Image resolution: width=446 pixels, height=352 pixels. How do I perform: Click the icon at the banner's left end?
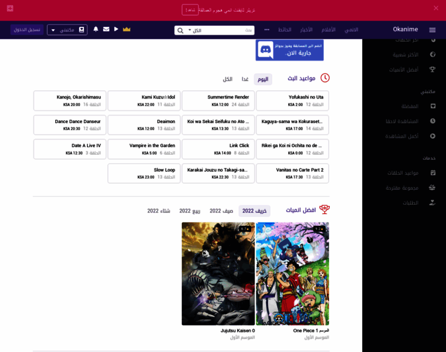tap(10, 8)
